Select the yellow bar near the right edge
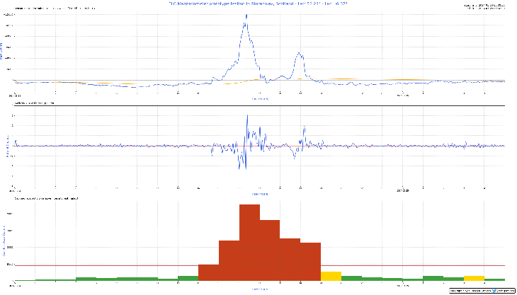This screenshot has height=295, width=517. point(474,278)
